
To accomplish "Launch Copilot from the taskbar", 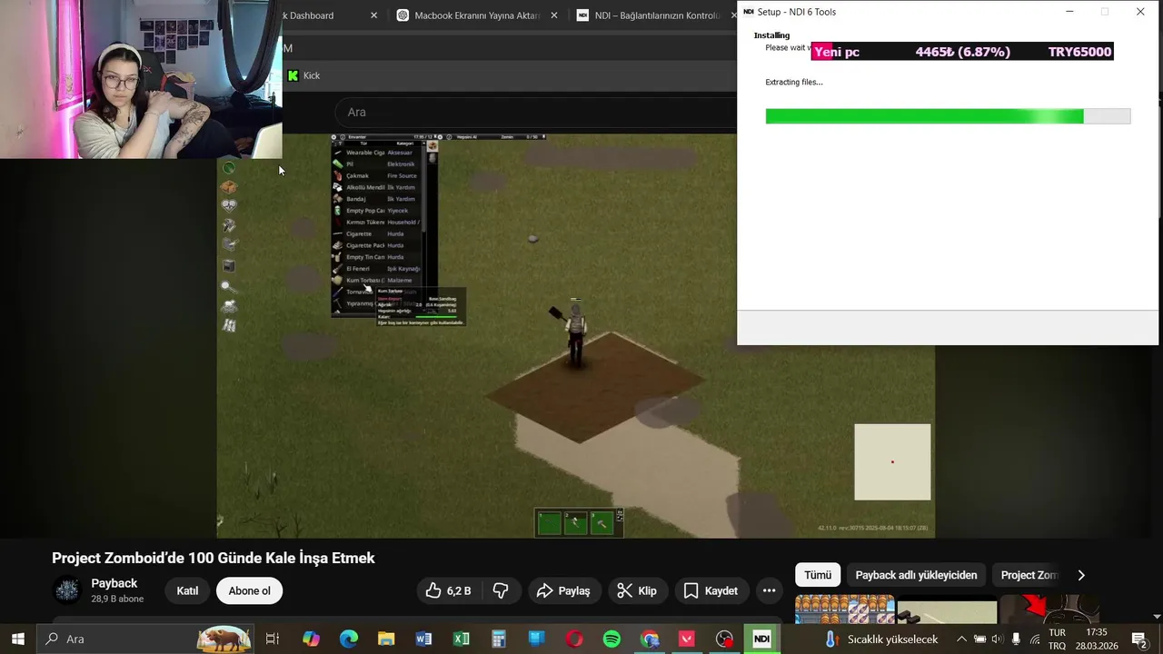I will click(311, 639).
